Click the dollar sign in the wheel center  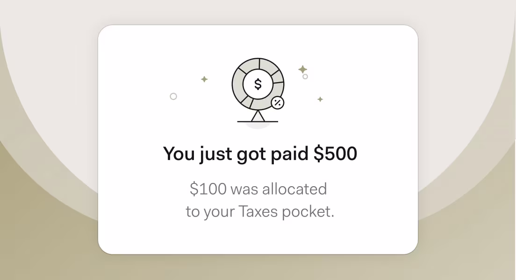tap(258, 84)
